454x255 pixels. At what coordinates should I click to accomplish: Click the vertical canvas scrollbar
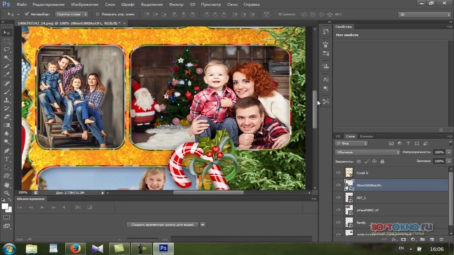coord(315,109)
